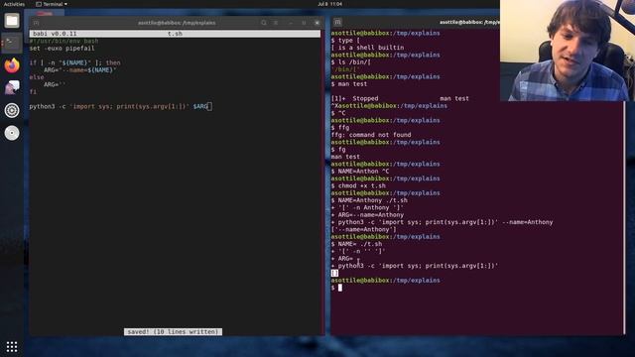Image resolution: width=635 pixels, height=357 pixels.
Task: Click the '$ ls /bin/[' command line
Action: pos(350,61)
